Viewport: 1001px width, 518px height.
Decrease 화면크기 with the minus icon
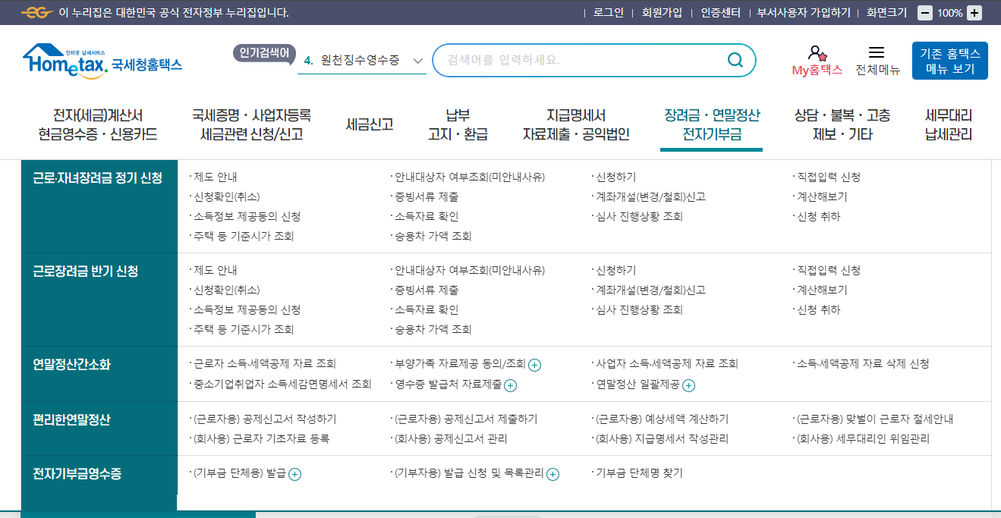tap(923, 11)
